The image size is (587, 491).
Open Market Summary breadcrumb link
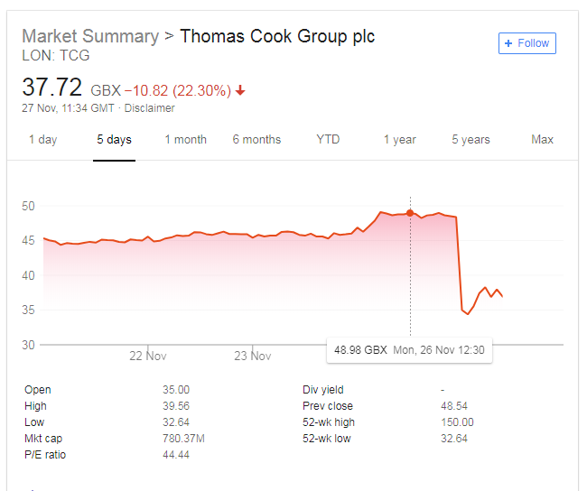pos(90,36)
